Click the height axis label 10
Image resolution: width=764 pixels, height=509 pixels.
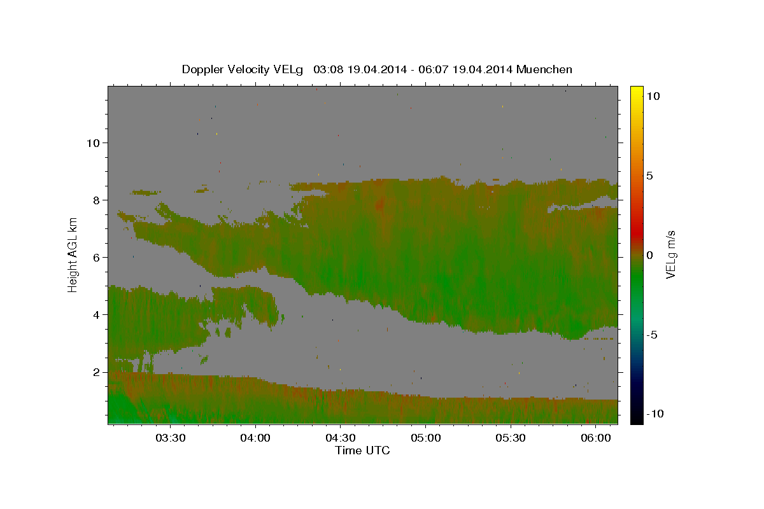click(93, 143)
